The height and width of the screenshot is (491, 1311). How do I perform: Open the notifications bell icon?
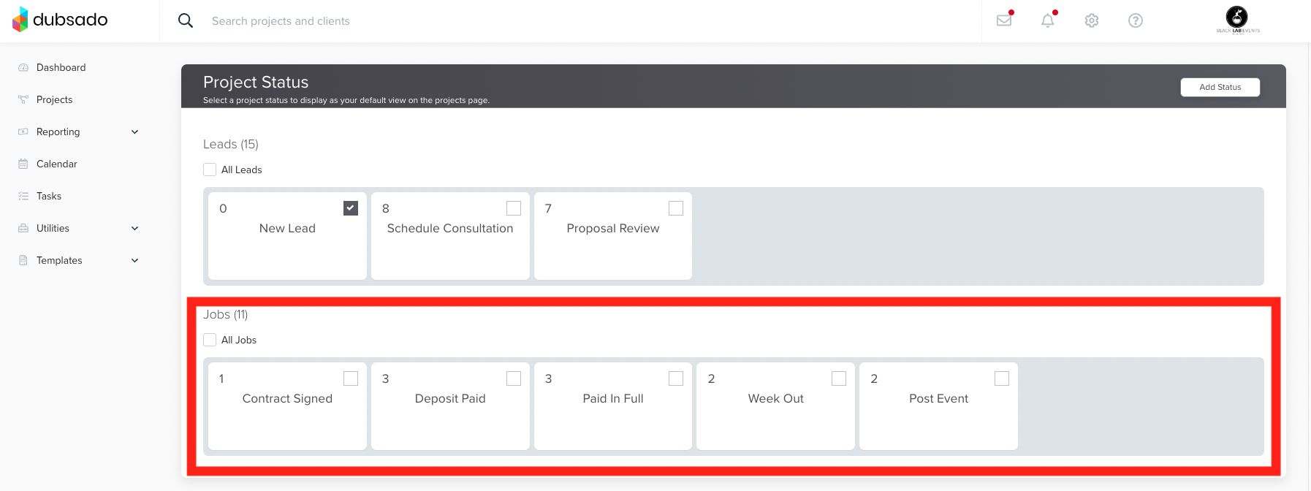(x=1048, y=20)
